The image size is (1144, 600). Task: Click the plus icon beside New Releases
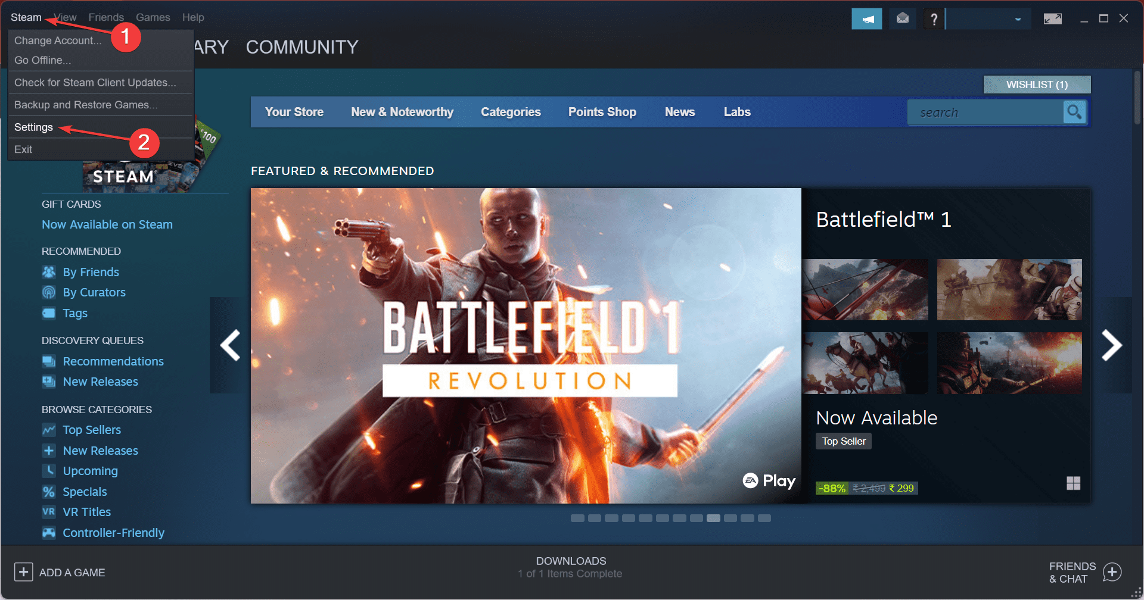coord(49,451)
